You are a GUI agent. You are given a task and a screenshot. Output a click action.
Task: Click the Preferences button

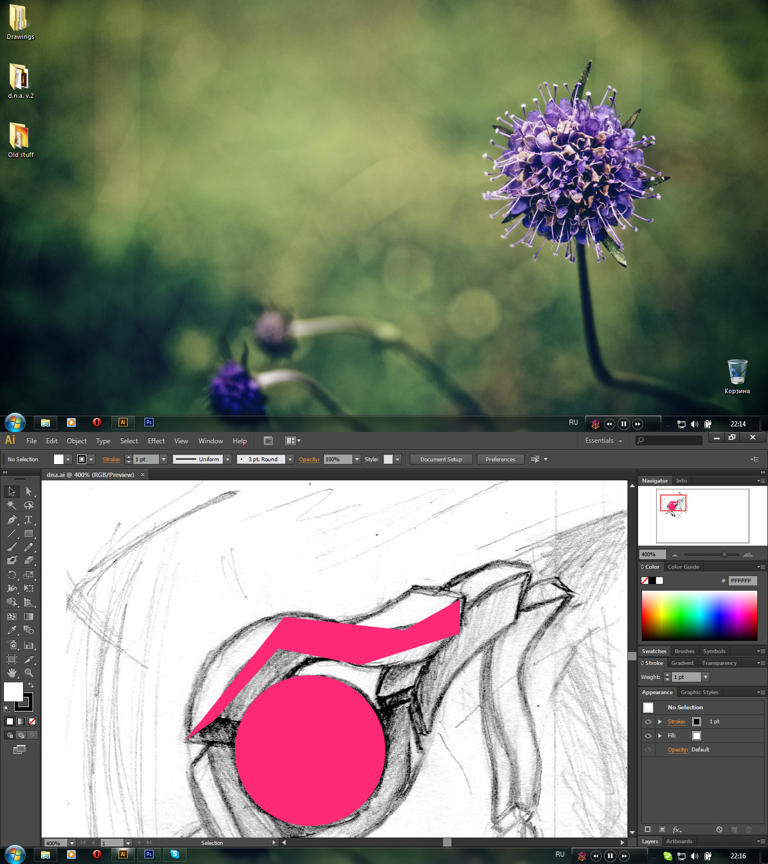point(500,460)
